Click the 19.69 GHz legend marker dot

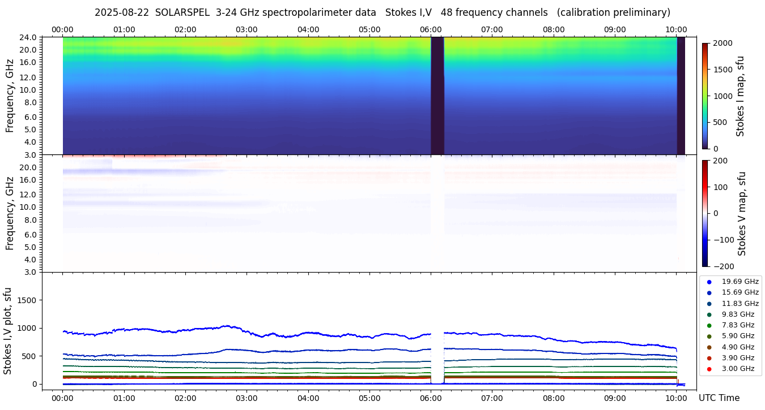tap(709, 282)
